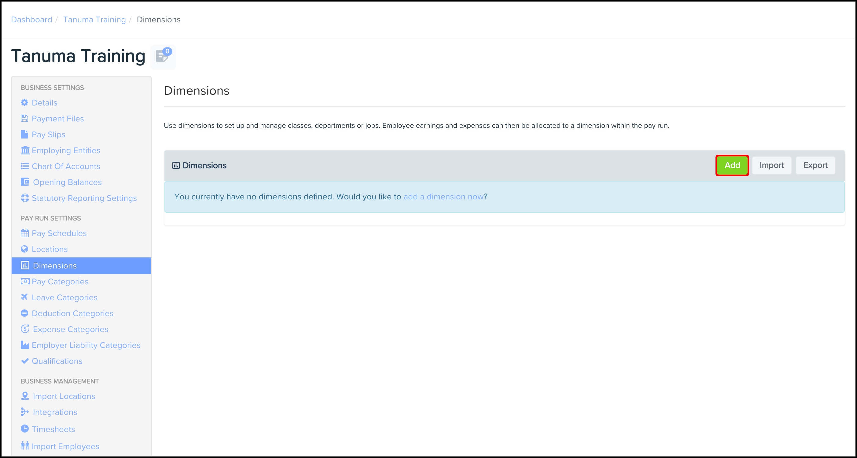Click the Expense Categories dollar icon

(25, 329)
